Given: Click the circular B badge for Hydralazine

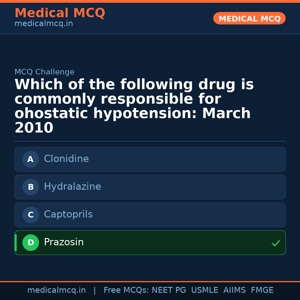Looking at the screenshot, I should click(x=31, y=187).
